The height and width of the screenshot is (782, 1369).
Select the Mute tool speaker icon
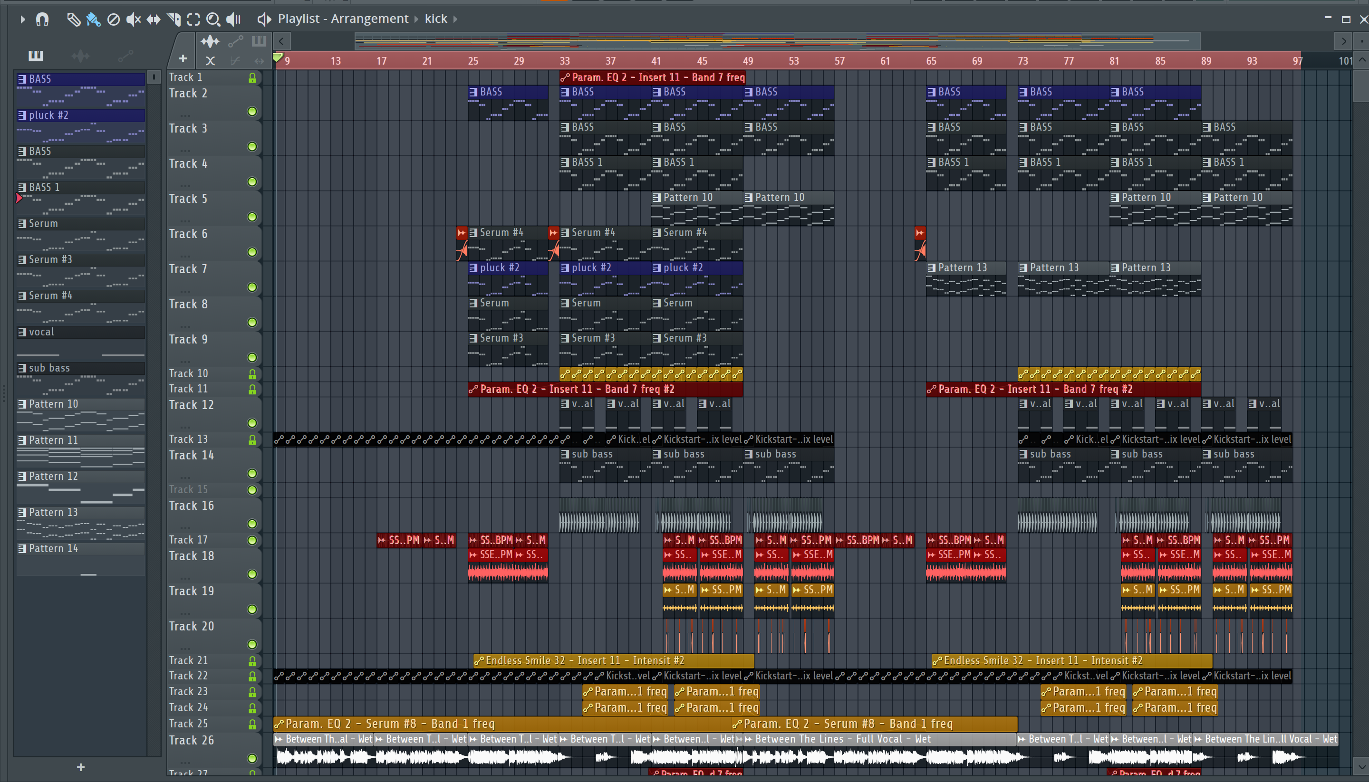(133, 20)
